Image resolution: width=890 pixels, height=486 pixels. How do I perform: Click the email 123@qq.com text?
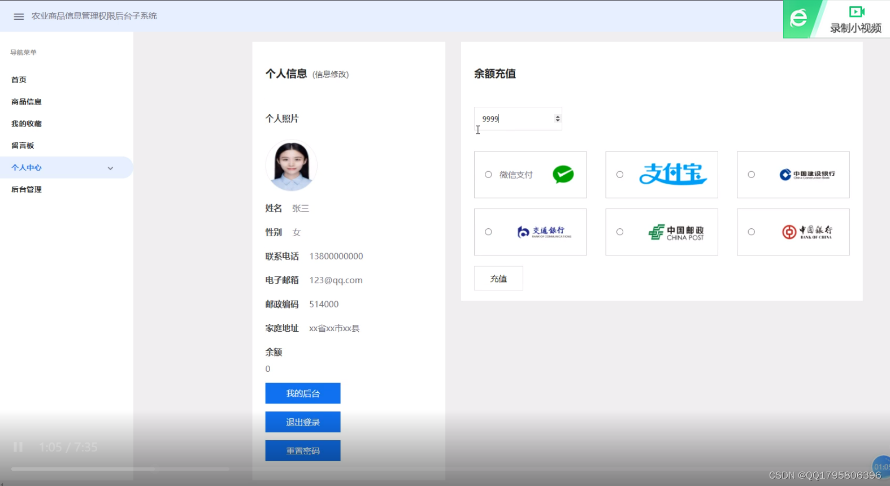336,280
